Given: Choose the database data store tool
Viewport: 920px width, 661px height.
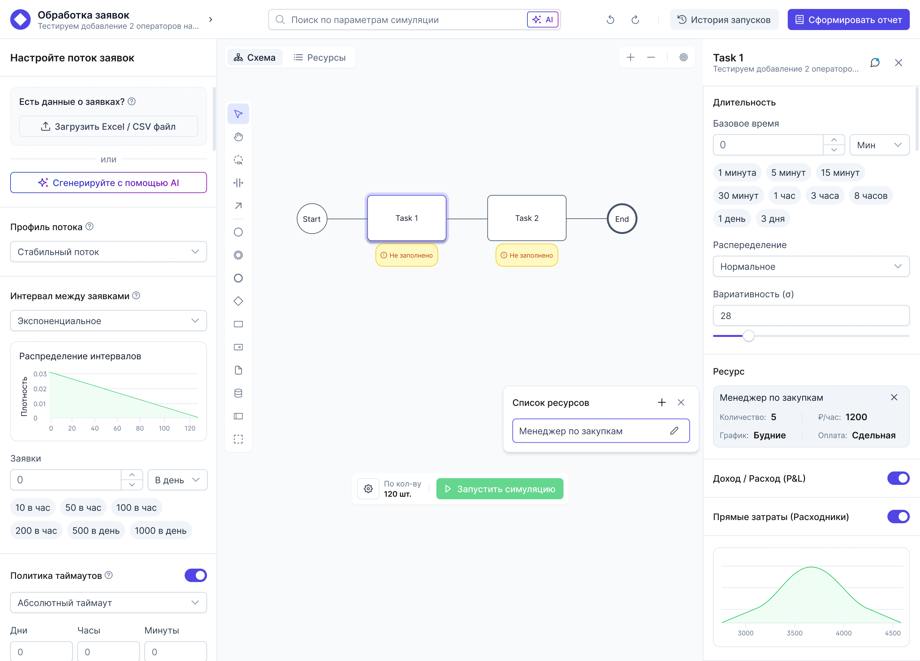Looking at the screenshot, I should (238, 393).
